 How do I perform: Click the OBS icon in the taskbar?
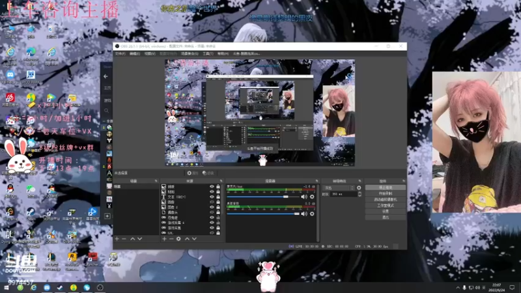(100, 288)
